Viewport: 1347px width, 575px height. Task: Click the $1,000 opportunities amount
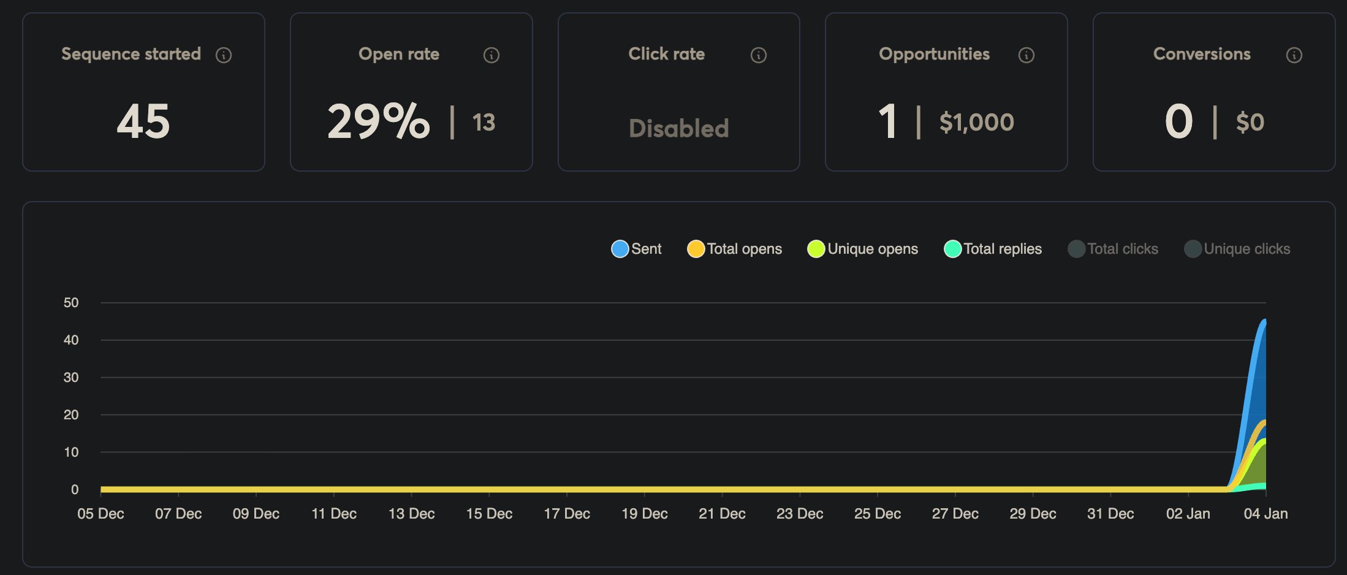click(976, 123)
